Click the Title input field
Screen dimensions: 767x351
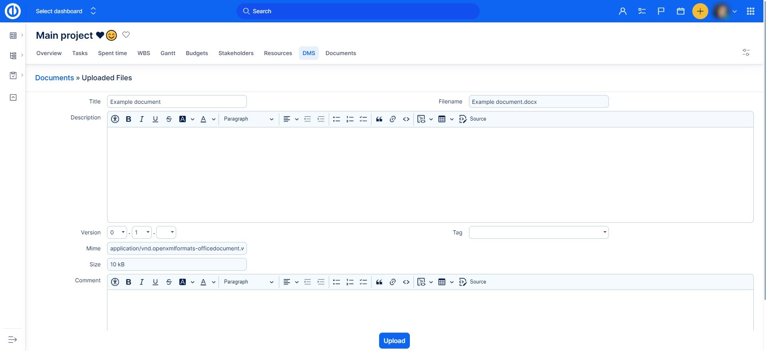[177, 102]
